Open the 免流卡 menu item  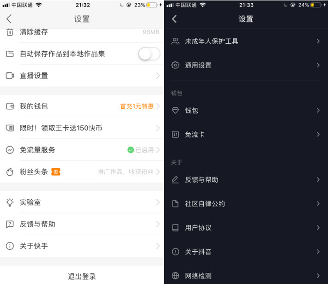pyautogui.click(x=246, y=134)
